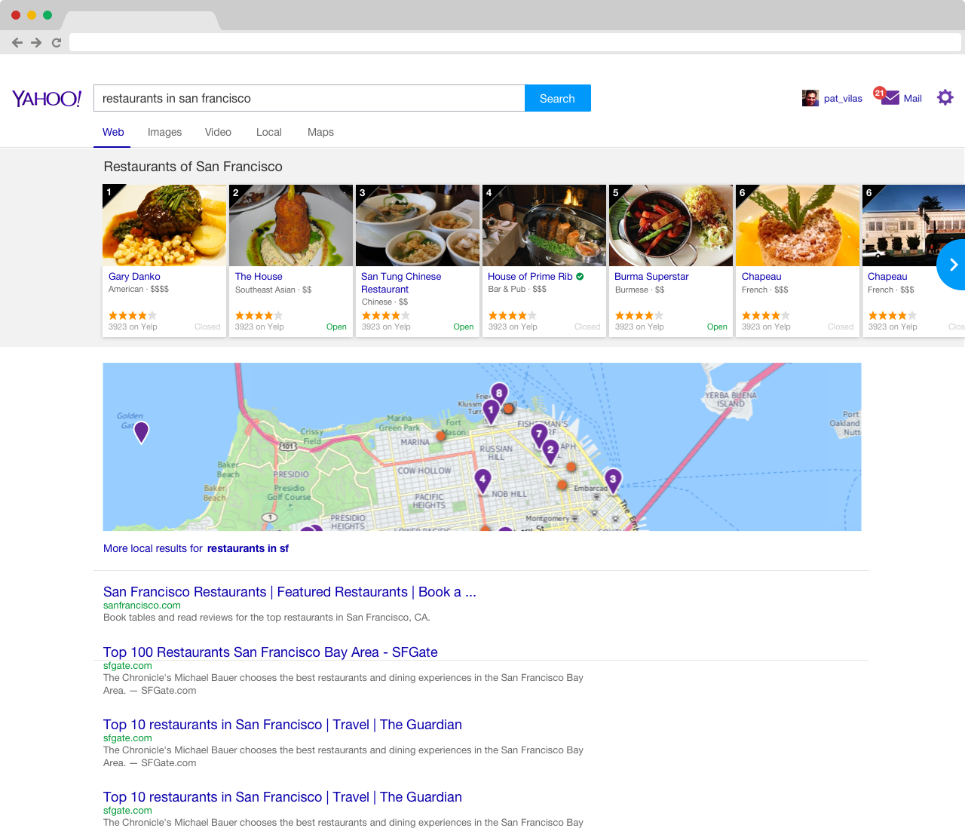Screen dimensions: 965x828
Task: Switch to the Maps tab
Action: [x=320, y=132]
